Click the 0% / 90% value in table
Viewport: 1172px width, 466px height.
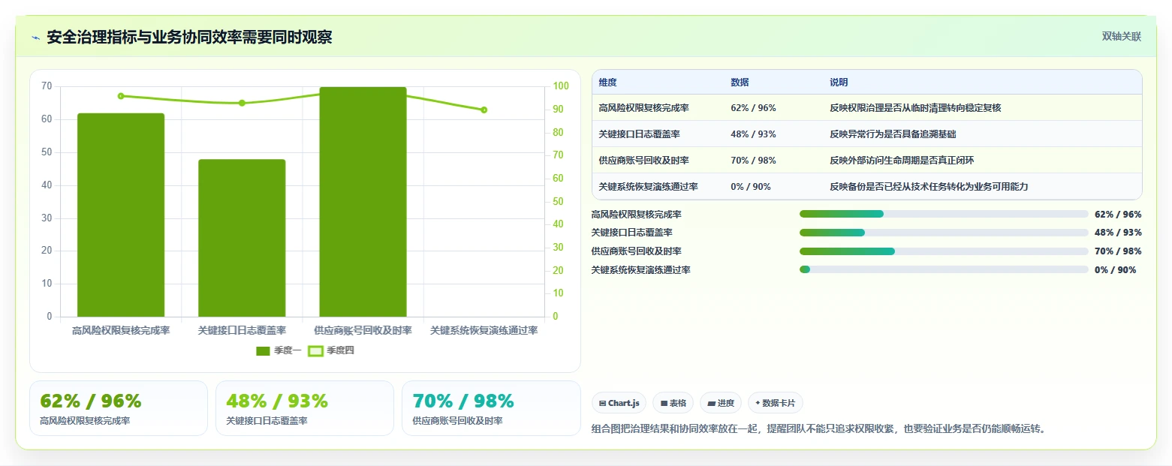click(751, 187)
